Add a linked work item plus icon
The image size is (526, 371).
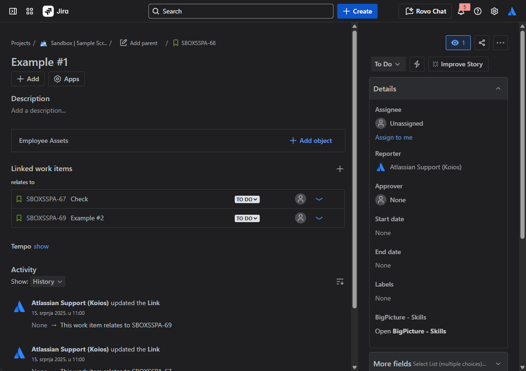click(x=340, y=169)
